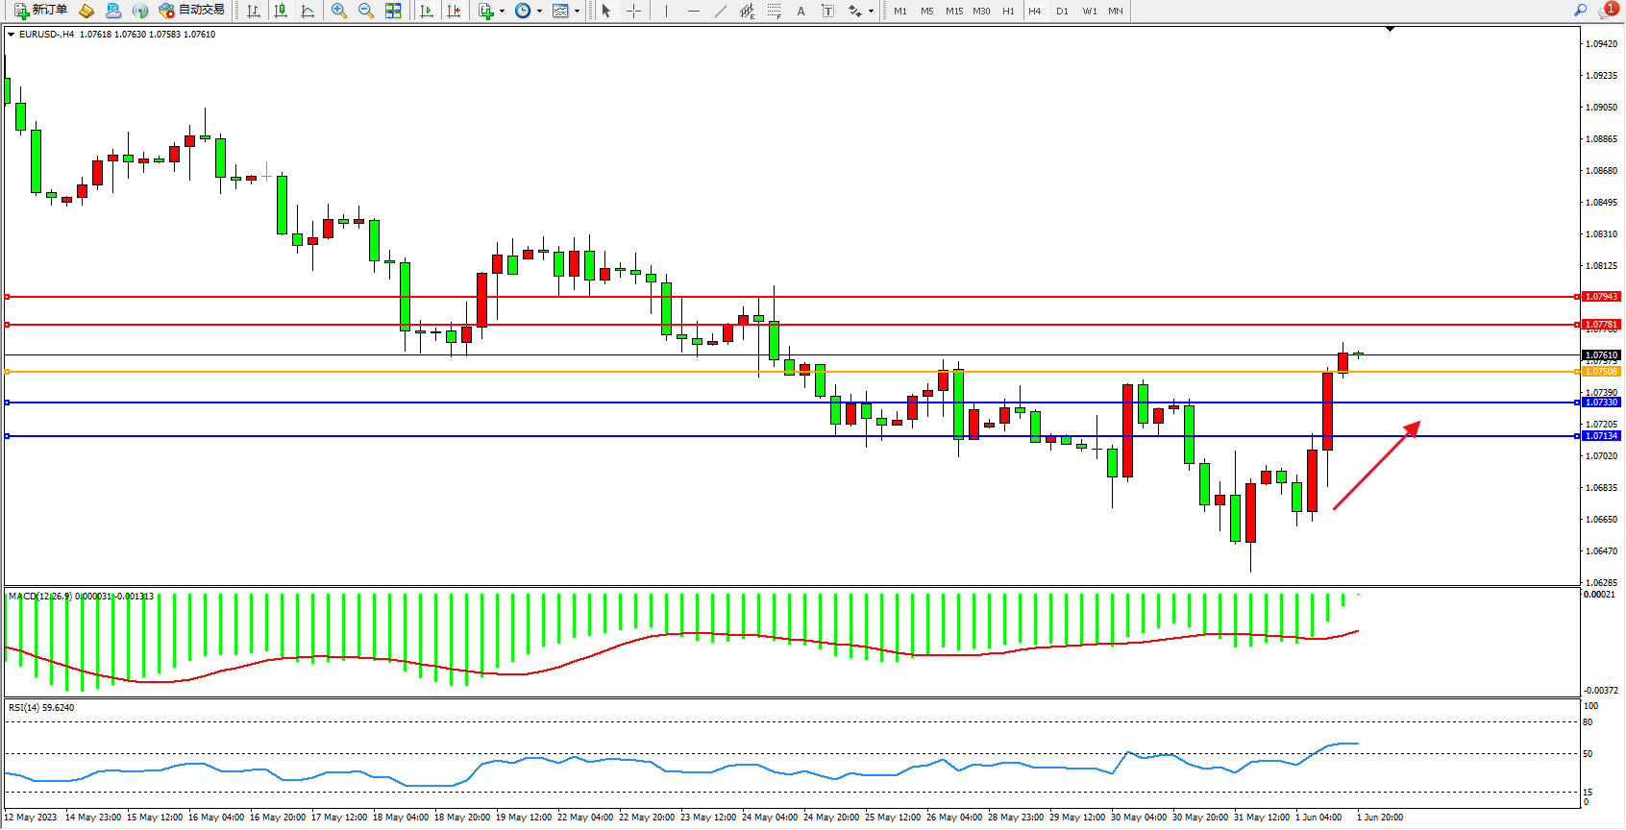The image size is (1626, 830).
Task: Open the search magnifier icon
Action: [1580, 11]
